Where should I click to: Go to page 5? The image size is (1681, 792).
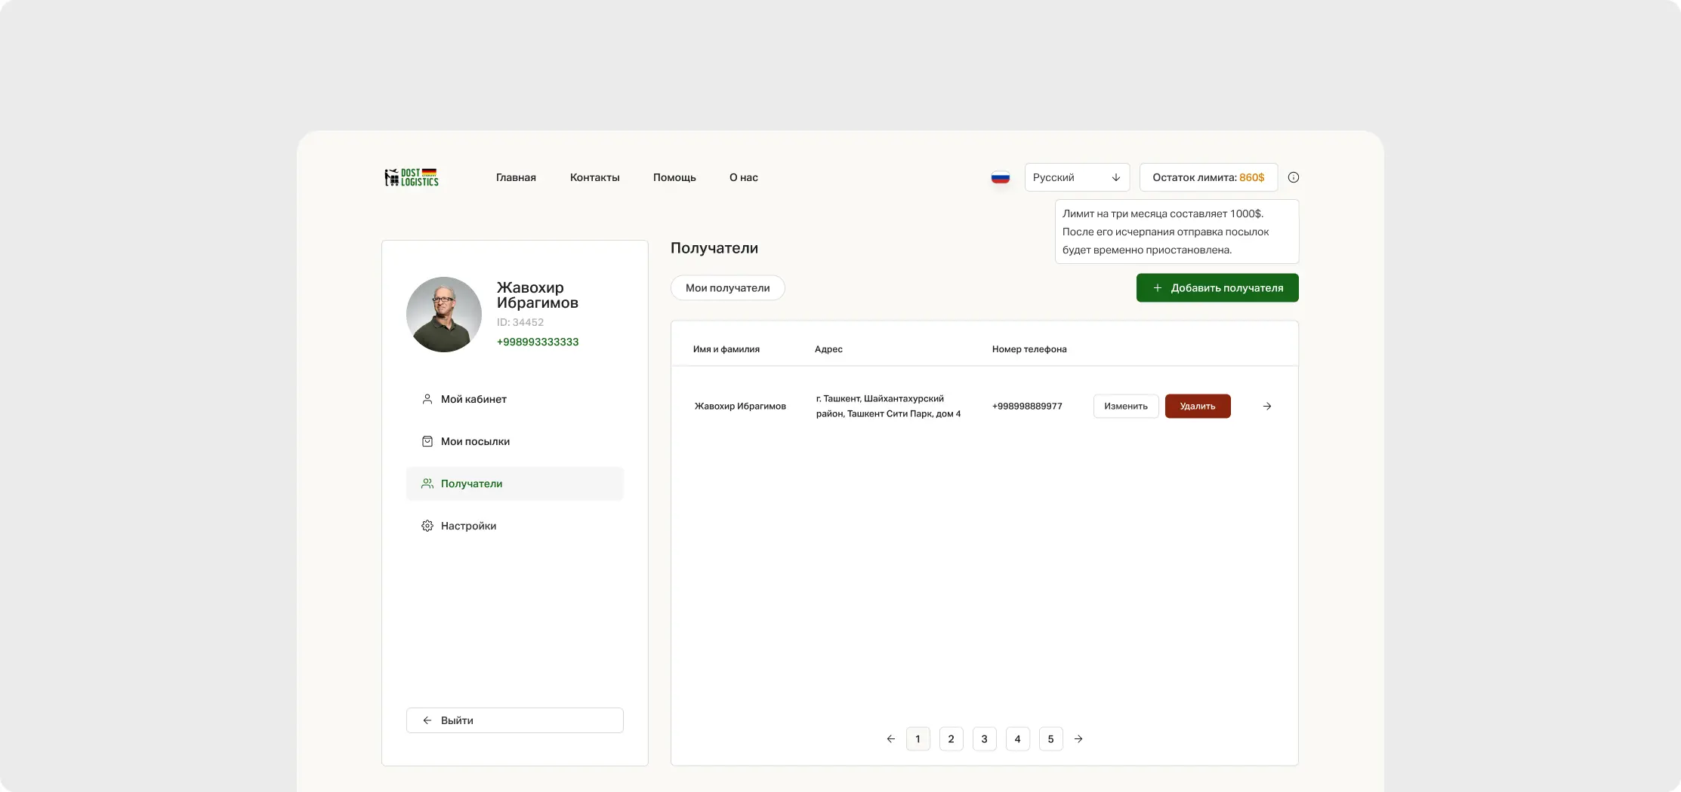[x=1051, y=739]
